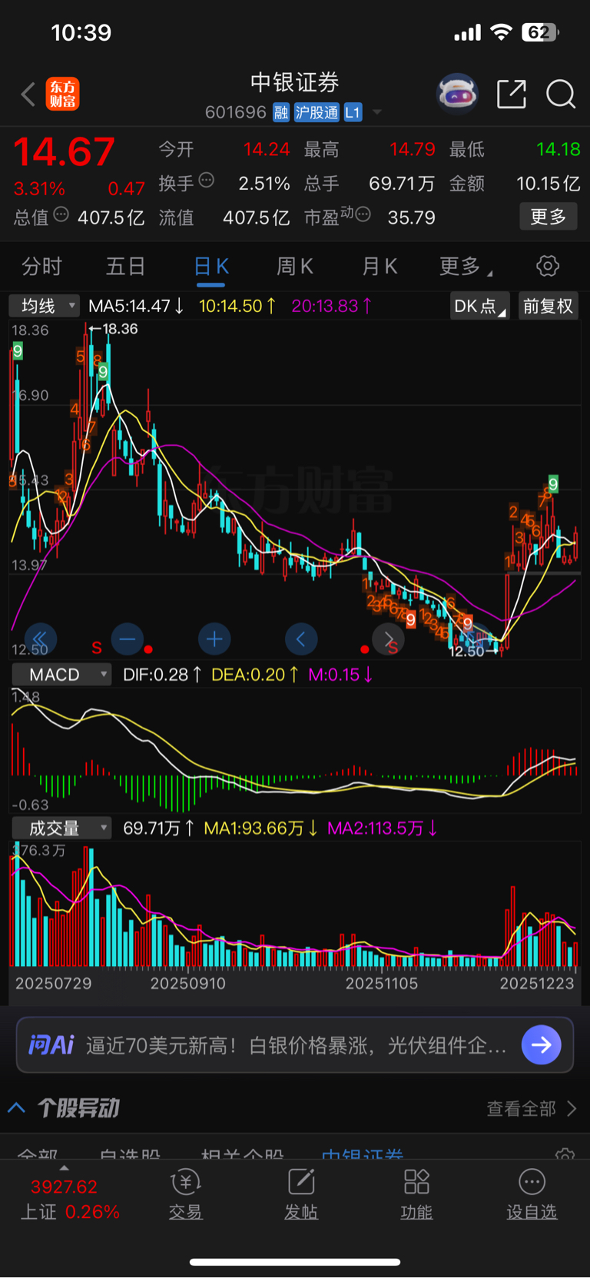
Task: Open the search magnifier icon
Action: (x=561, y=95)
